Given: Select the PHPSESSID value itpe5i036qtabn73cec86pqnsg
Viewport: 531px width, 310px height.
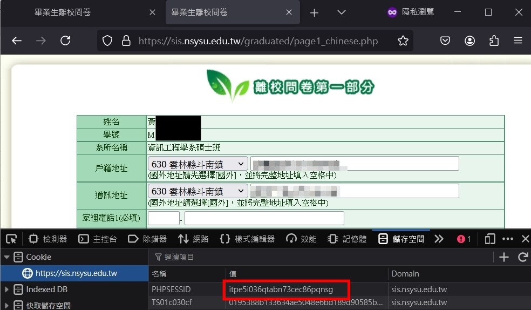Looking at the screenshot, I should (281, 289).
